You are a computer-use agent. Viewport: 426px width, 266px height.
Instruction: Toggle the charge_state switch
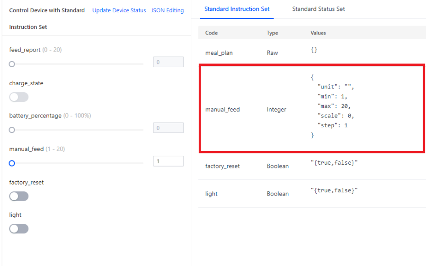[x=19, y=97]
